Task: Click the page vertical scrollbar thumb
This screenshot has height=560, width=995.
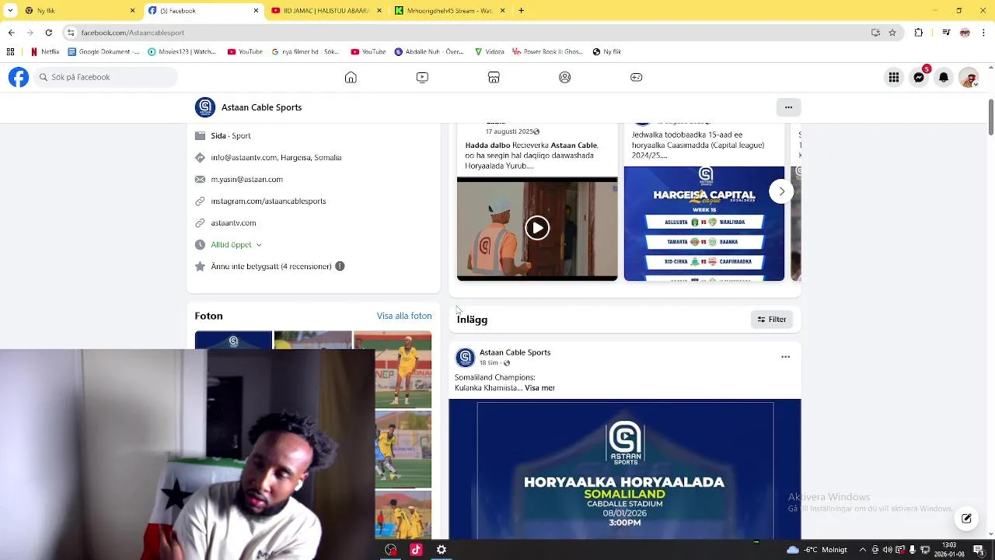Action: [x=990, y=117]
